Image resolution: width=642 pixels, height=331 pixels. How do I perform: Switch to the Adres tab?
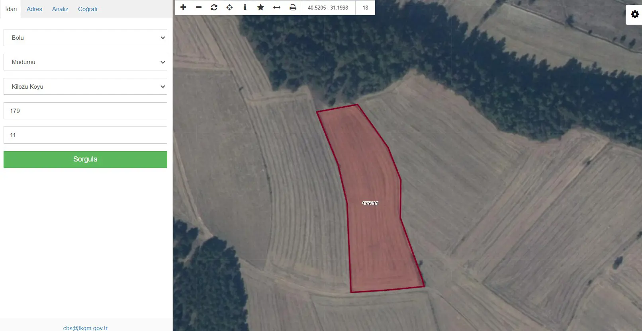pyautogui.click(x=34, y=9)
